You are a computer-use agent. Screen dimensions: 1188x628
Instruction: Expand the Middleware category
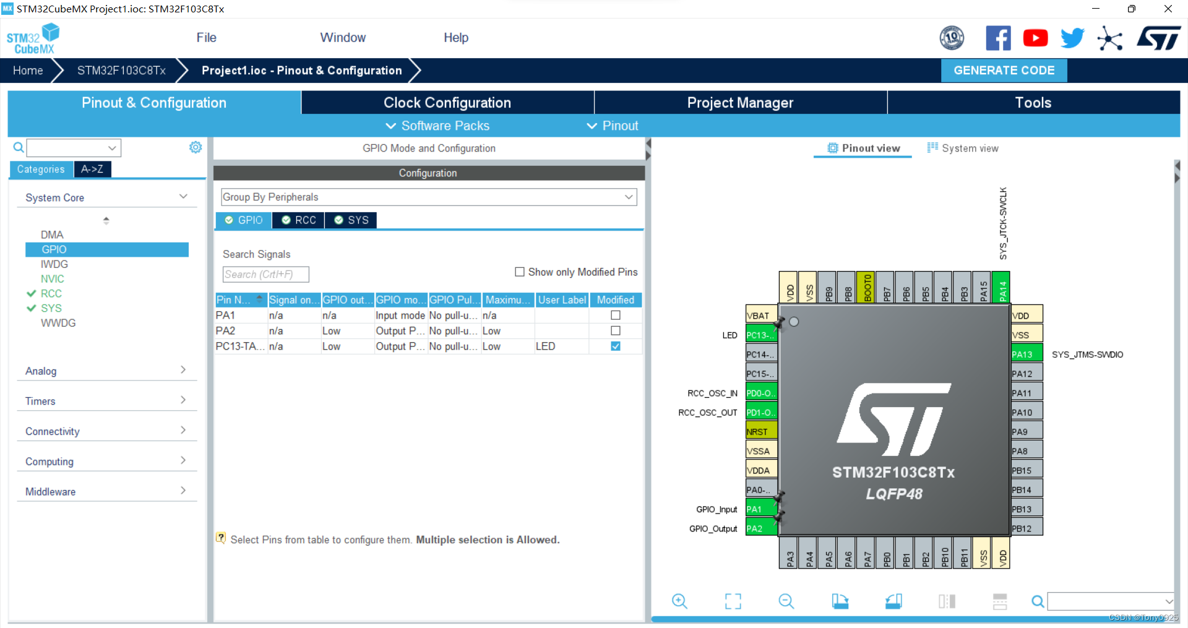tap(106, 491)
